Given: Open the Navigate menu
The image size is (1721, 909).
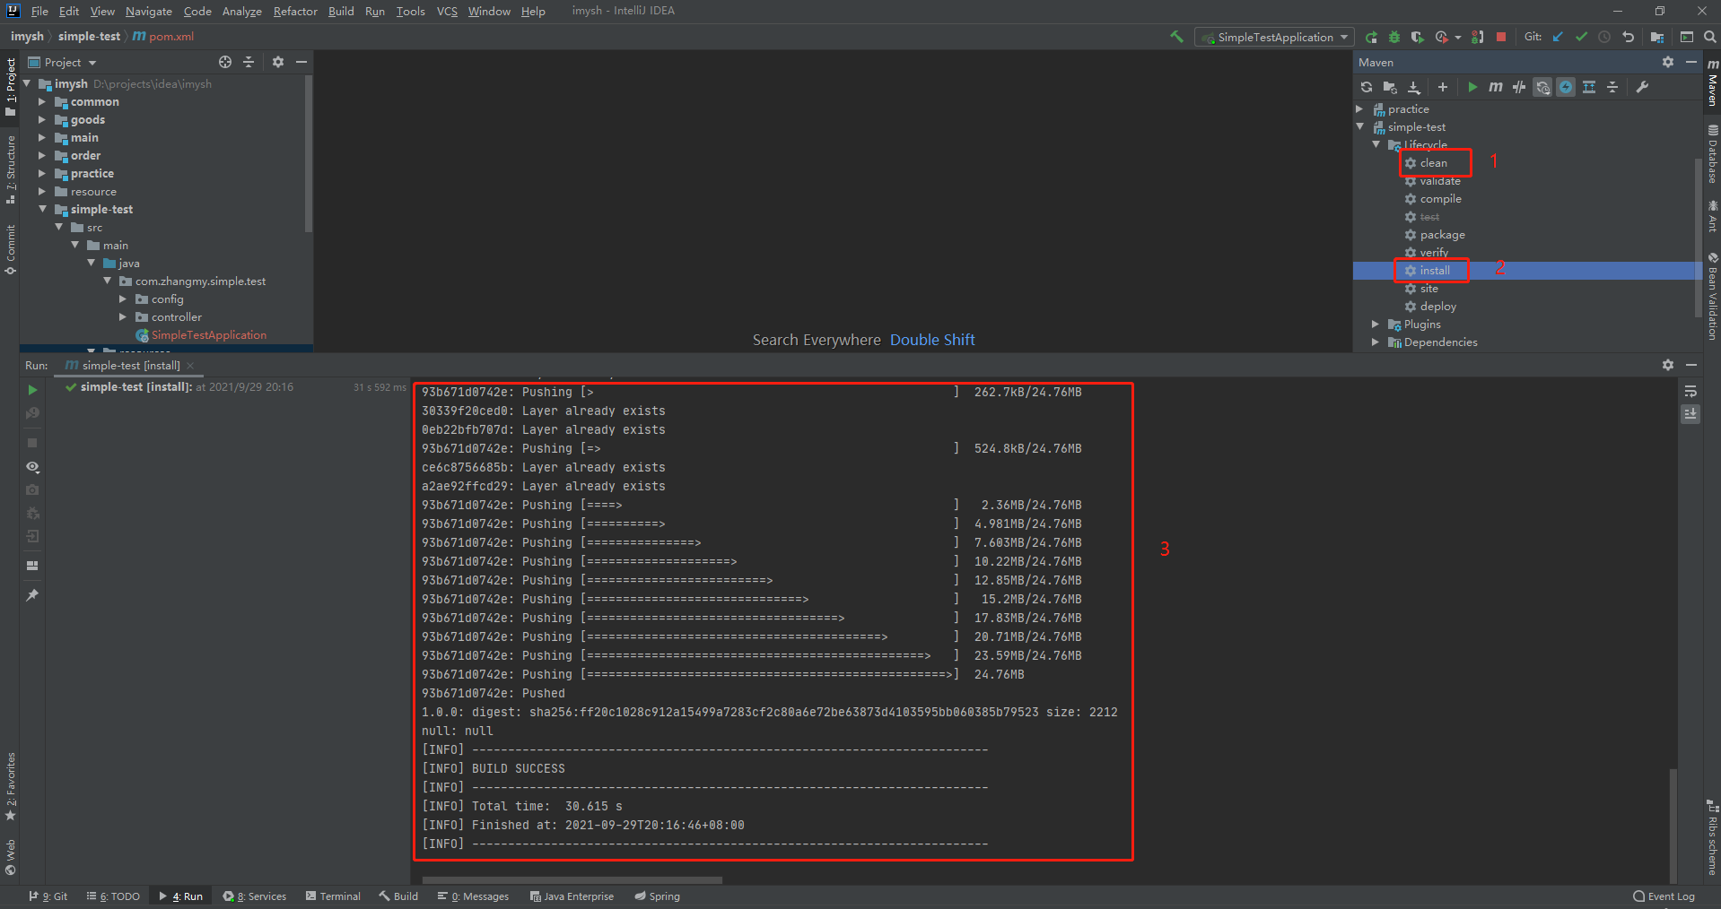Looking at the screenshot, I should click(148, 11).
